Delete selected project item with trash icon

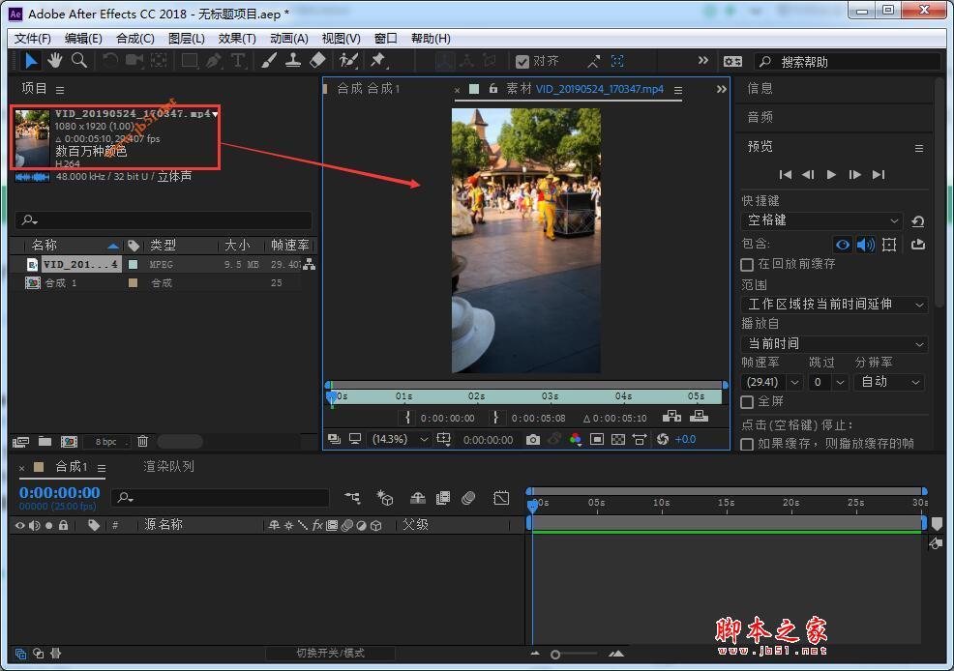142,441
